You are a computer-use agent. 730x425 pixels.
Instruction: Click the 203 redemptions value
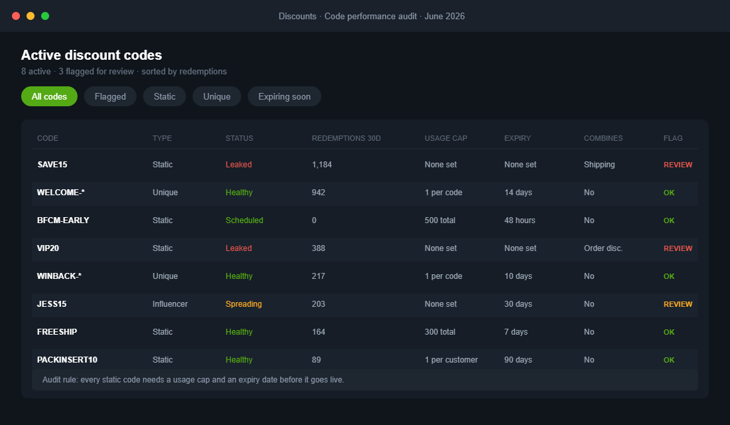319,304
